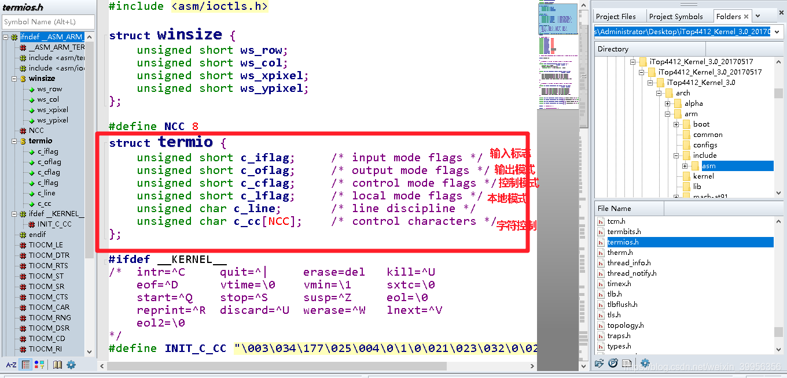The image size is (787, 378).
Task: Click the folder icon beside boot
Action: point(686,124)
